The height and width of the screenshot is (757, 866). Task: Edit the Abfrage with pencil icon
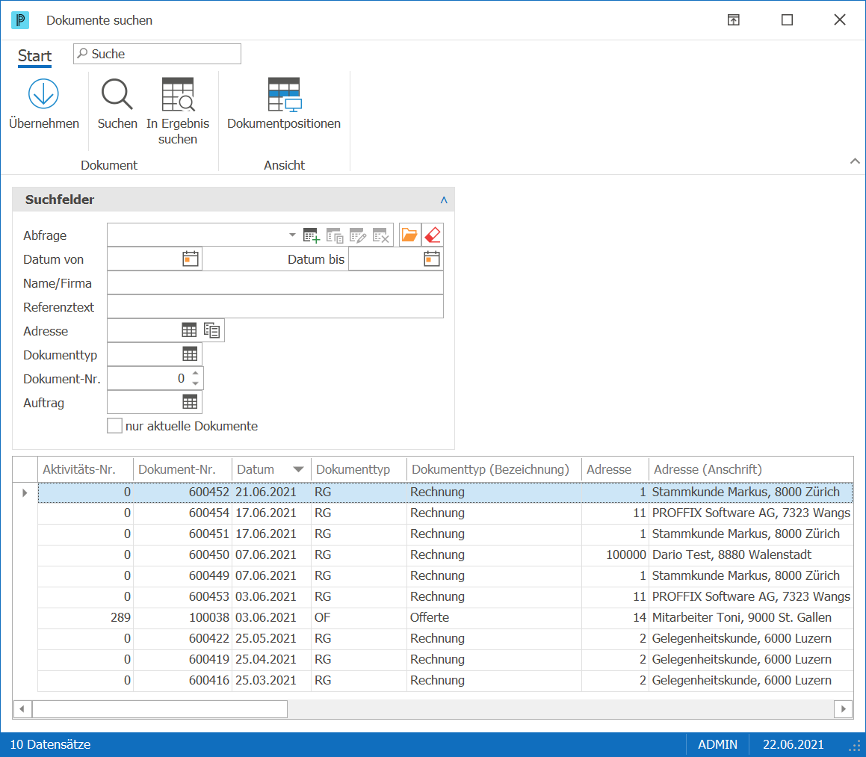(358, 235)
